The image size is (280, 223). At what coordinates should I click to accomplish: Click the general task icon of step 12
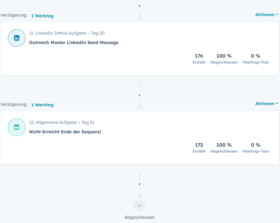point(17,127)
